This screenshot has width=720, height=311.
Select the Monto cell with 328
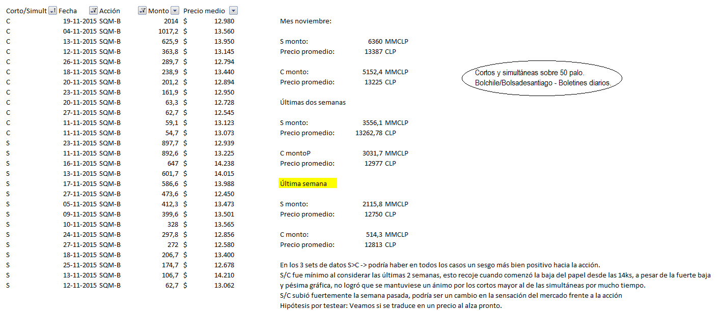click(x=173, y=224)
